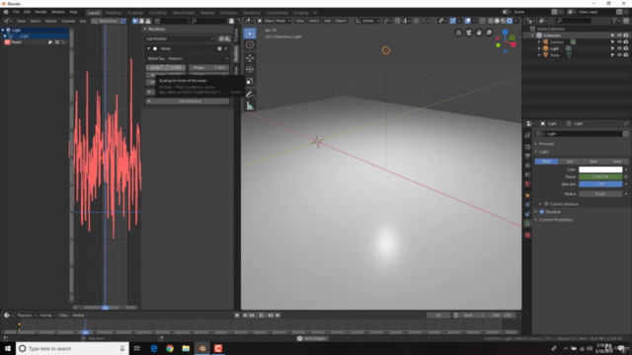
Task: Remove the Noise modifier with X icon
Action: [x=226, y=48]
